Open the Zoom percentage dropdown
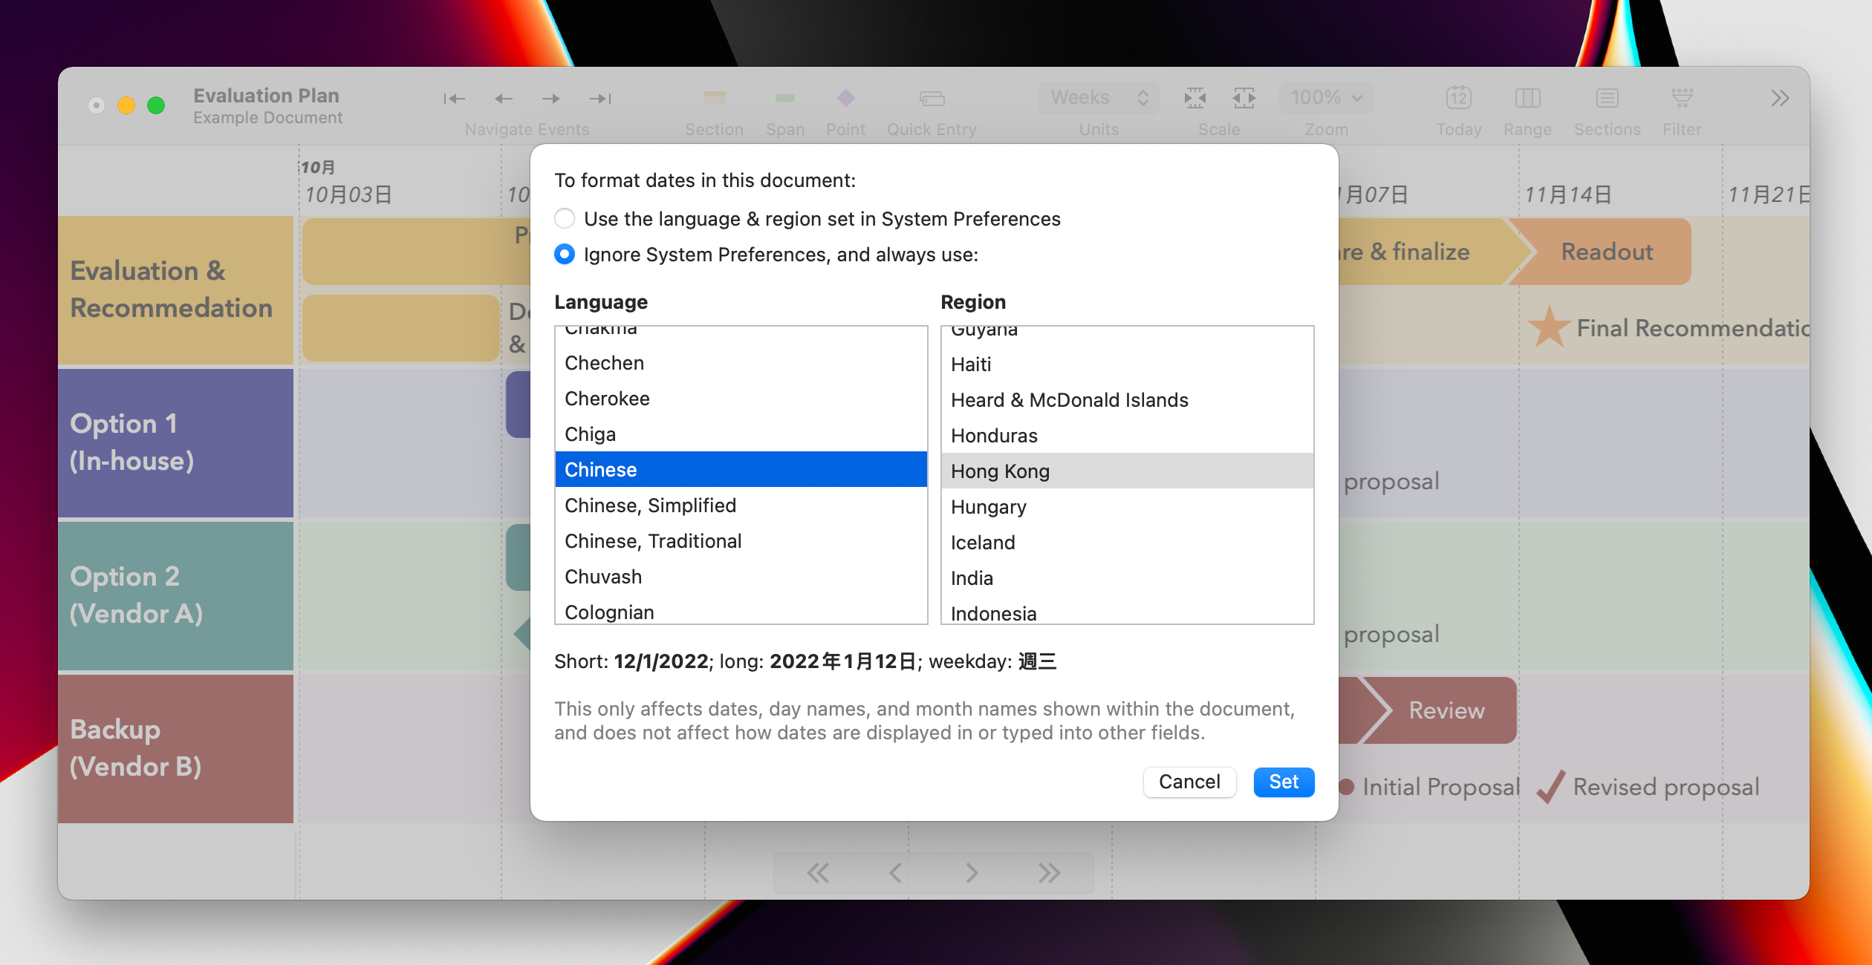 (x=1326, y=97)
